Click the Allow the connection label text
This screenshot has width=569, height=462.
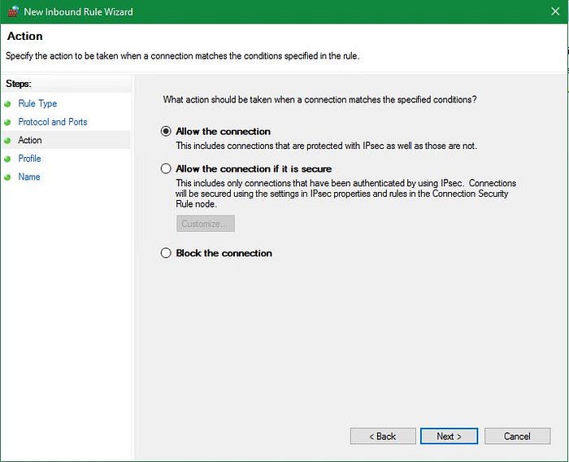click(224, 131)
